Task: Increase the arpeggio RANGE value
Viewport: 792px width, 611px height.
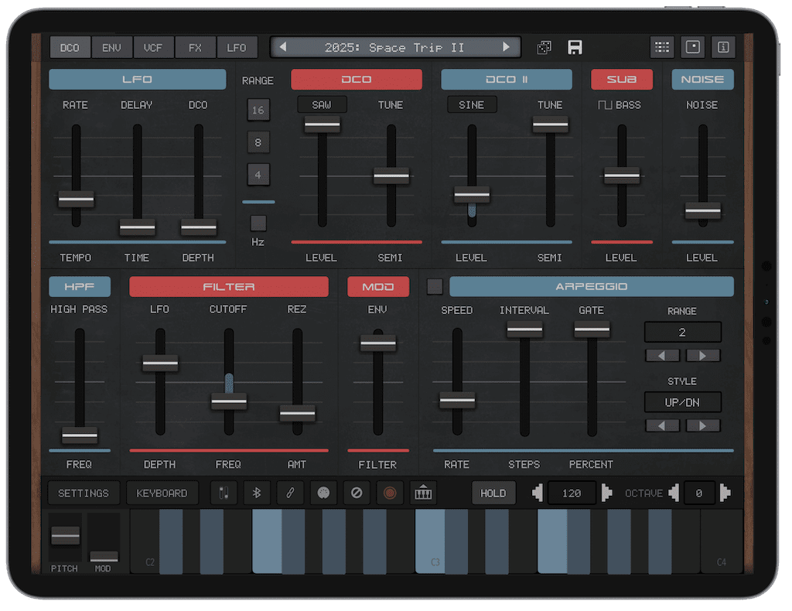Action: (702, 356)
